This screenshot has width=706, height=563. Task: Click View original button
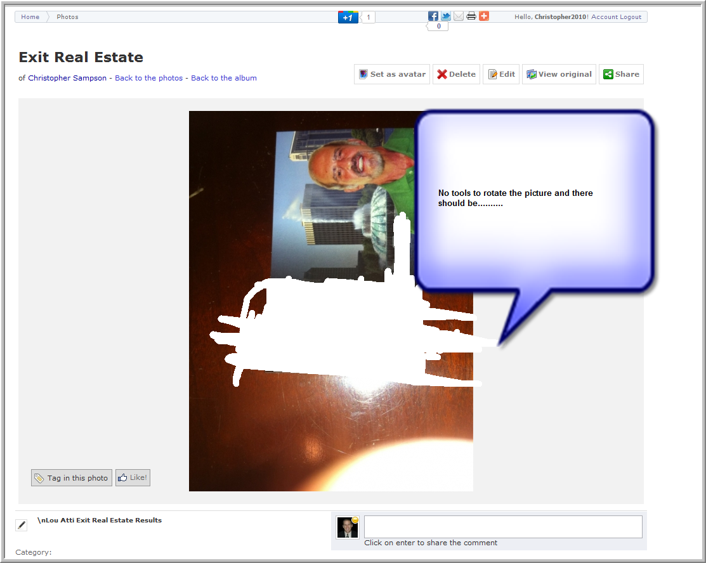click(559, 74)
